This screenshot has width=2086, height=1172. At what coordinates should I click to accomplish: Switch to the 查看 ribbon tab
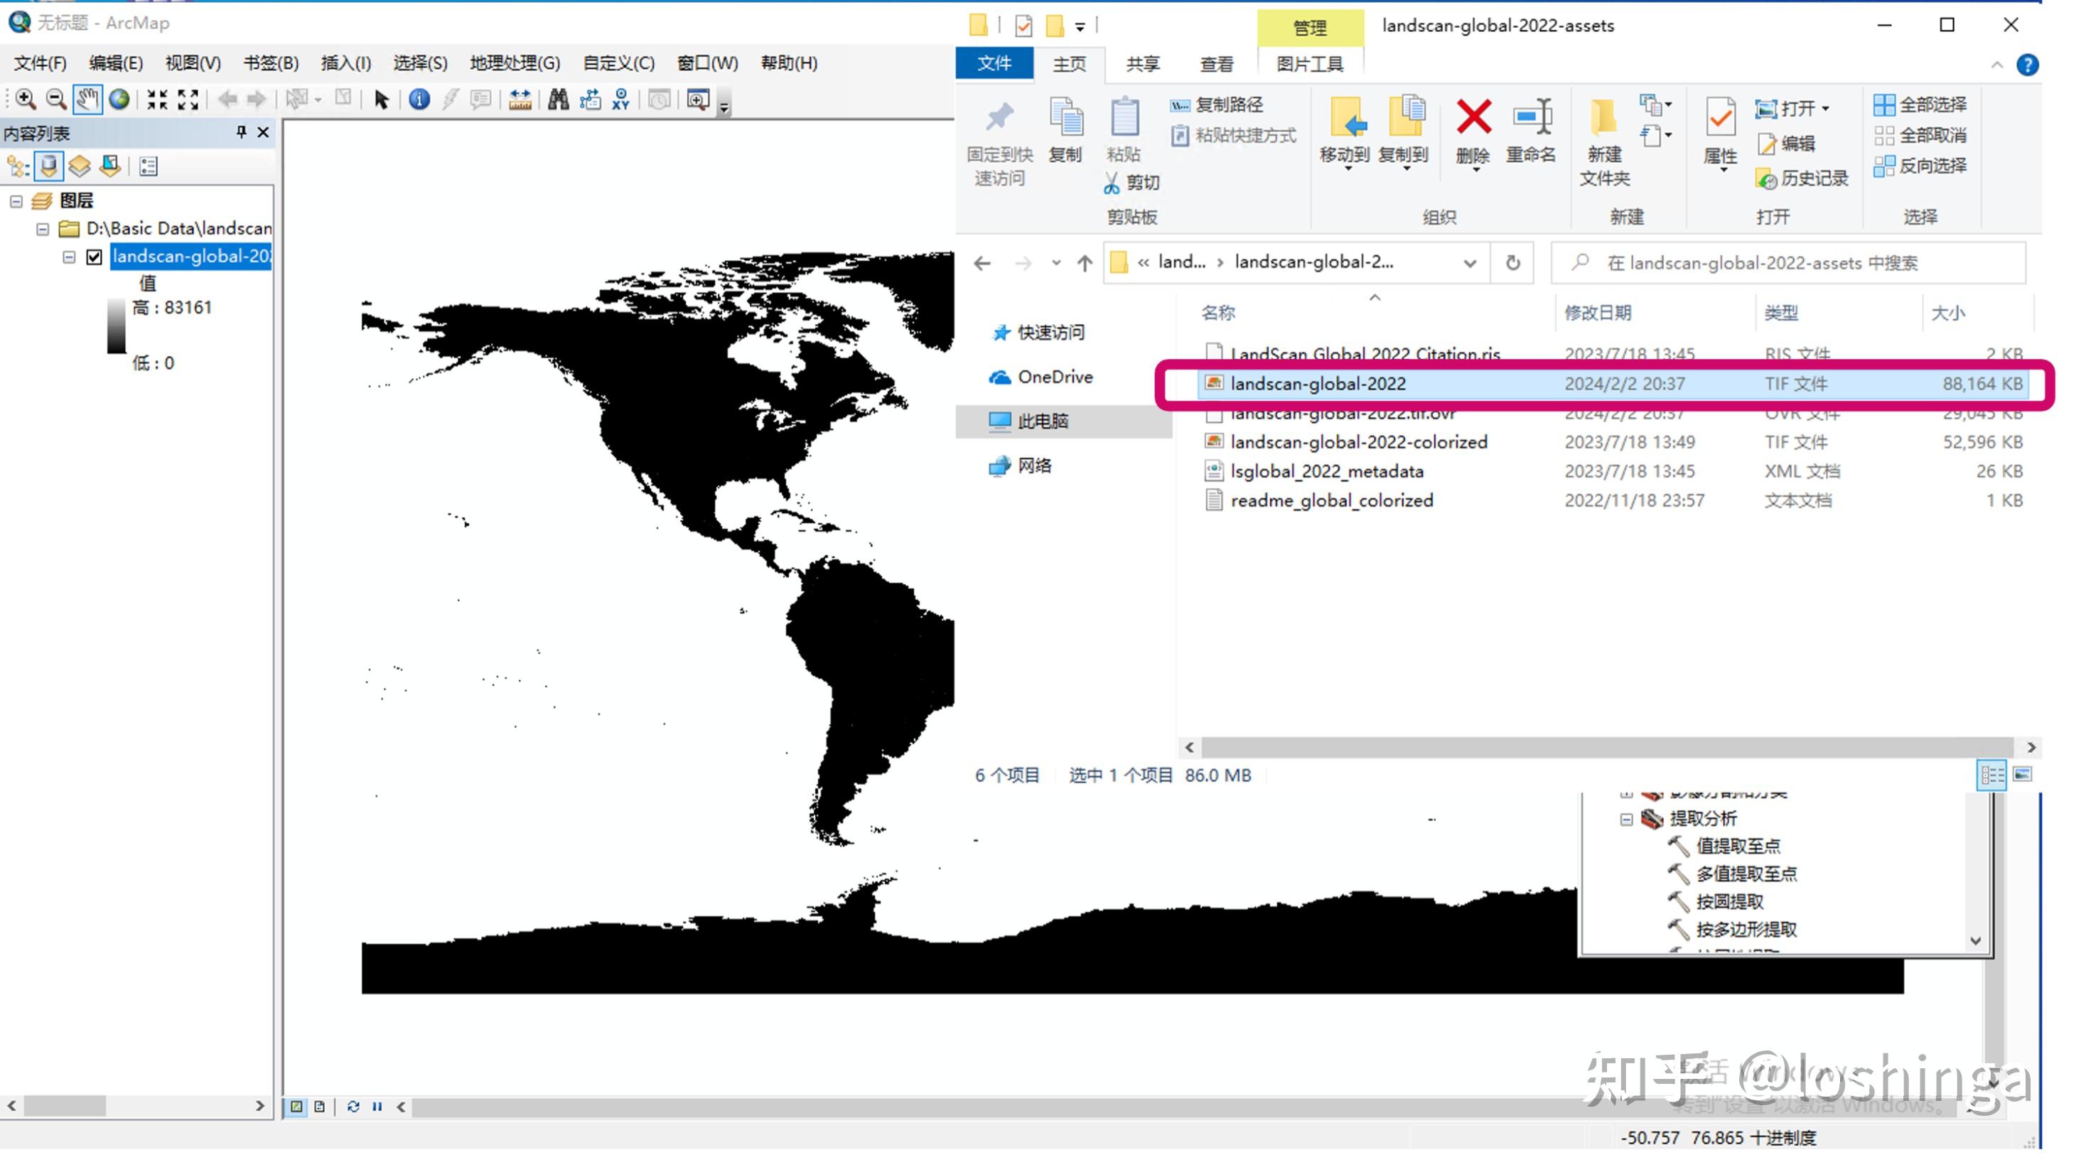tap(1216, 64)
